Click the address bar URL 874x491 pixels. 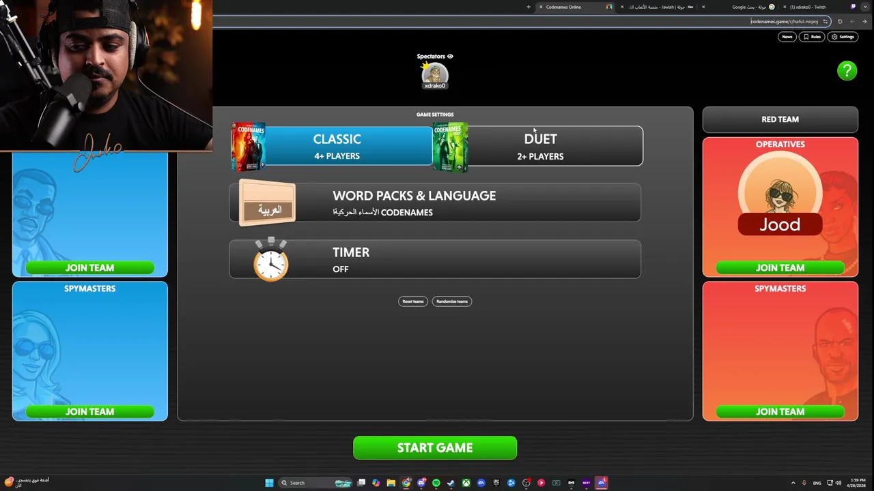click(784, 21)
